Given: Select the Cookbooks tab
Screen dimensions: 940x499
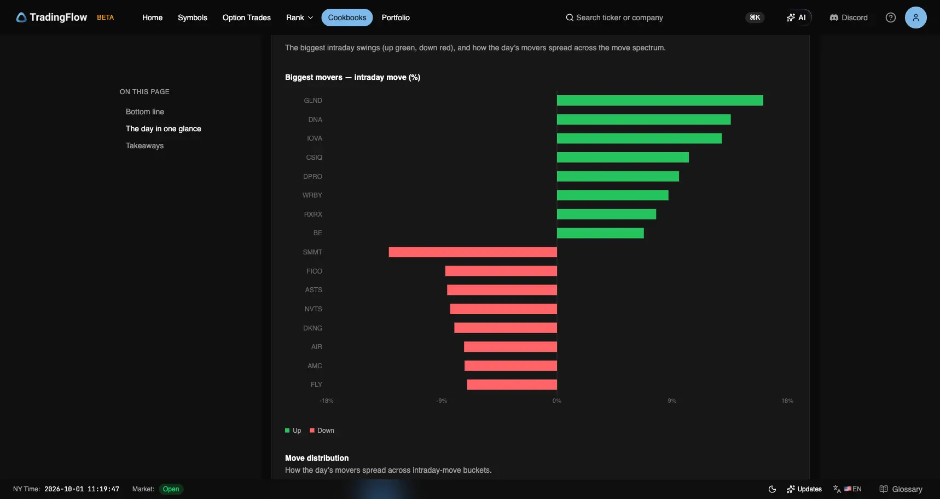Looking at the screenshot, I should (x=347, y=18).
